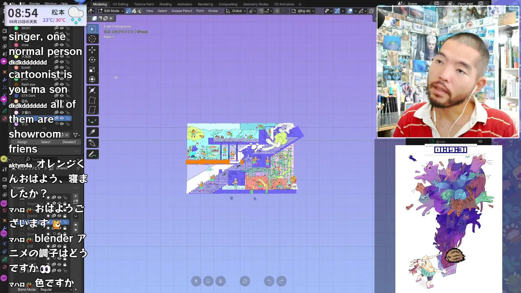This screenshot has height=293, width=521.
Task: Select the Transform tool
Action: pos(92,79)
